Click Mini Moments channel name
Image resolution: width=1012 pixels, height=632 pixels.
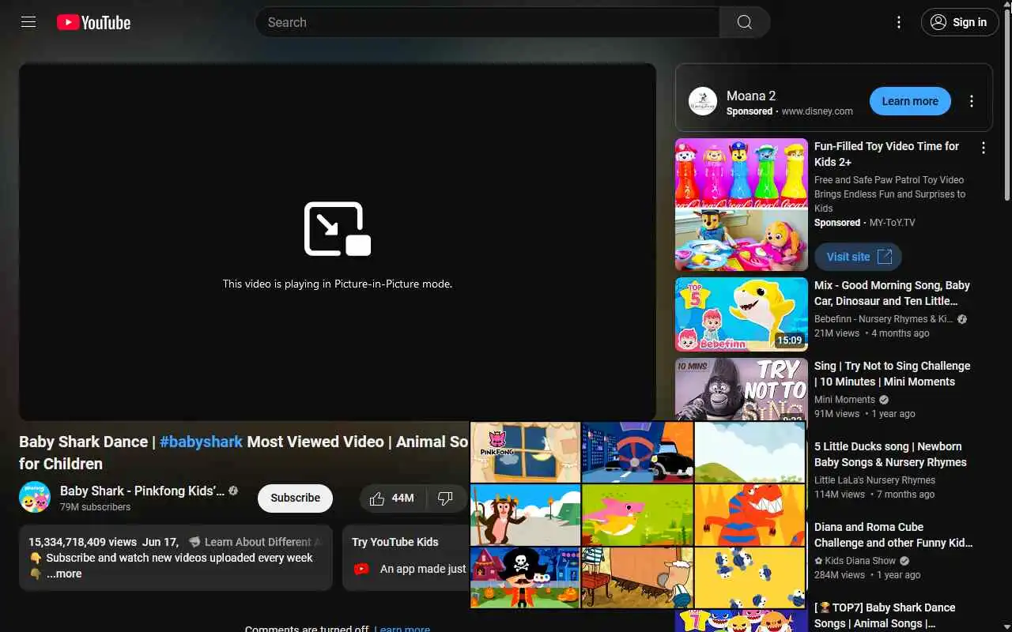point(844,400)
